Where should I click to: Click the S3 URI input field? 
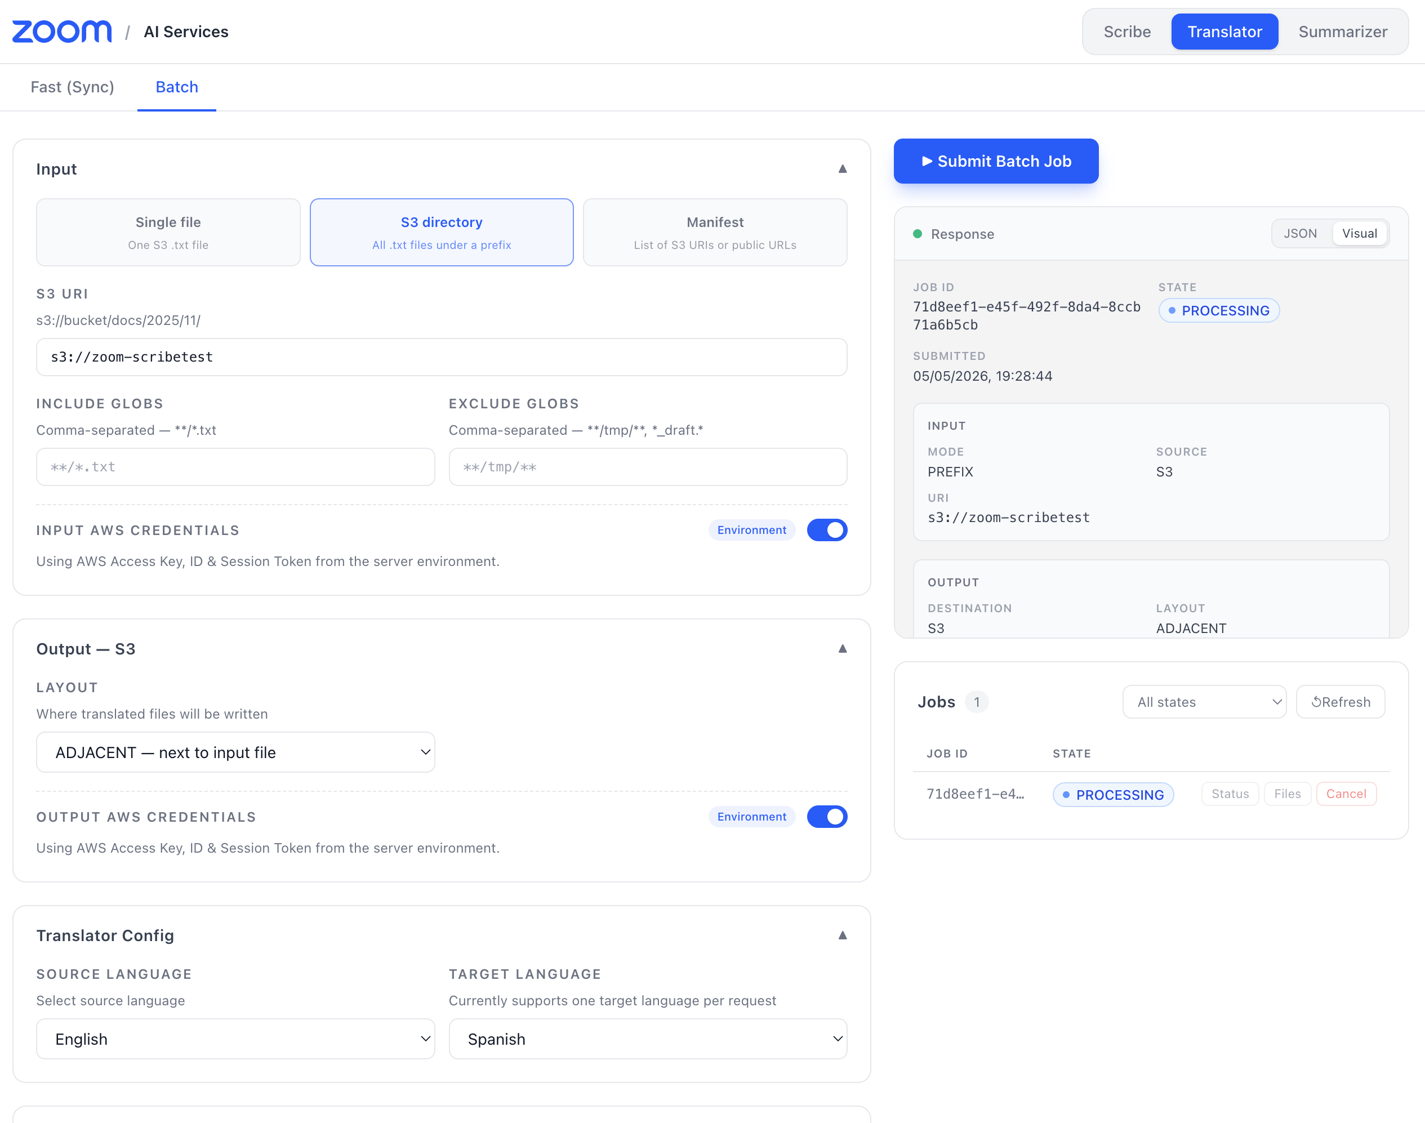(442, 357)
